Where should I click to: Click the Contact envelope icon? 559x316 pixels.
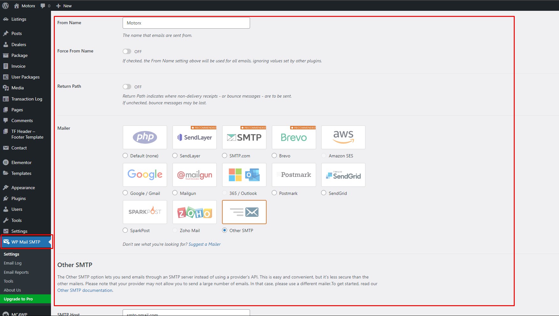coord(6,148)
